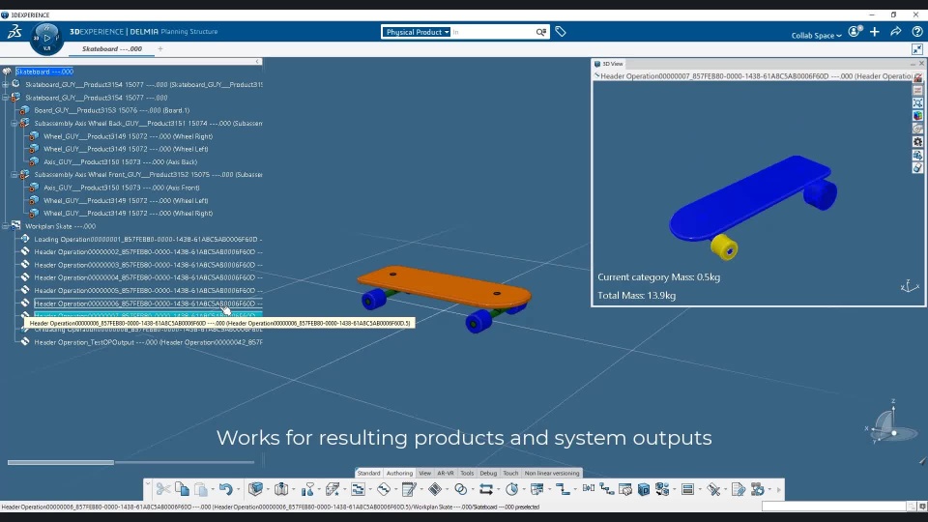Select Header Operation00000004 tree item

click(148, 277)
